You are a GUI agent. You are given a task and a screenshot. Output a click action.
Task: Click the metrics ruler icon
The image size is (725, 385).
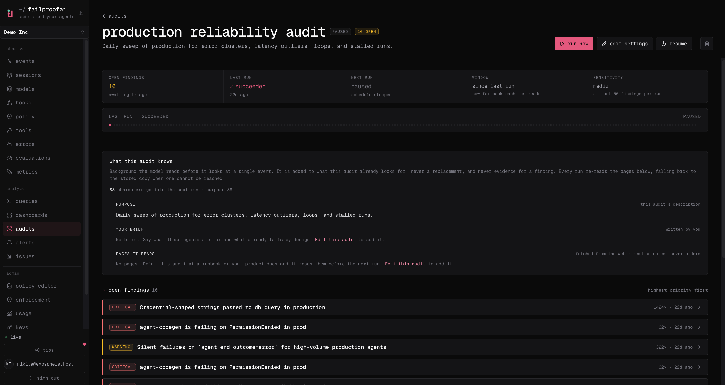(x=9, y=172)
